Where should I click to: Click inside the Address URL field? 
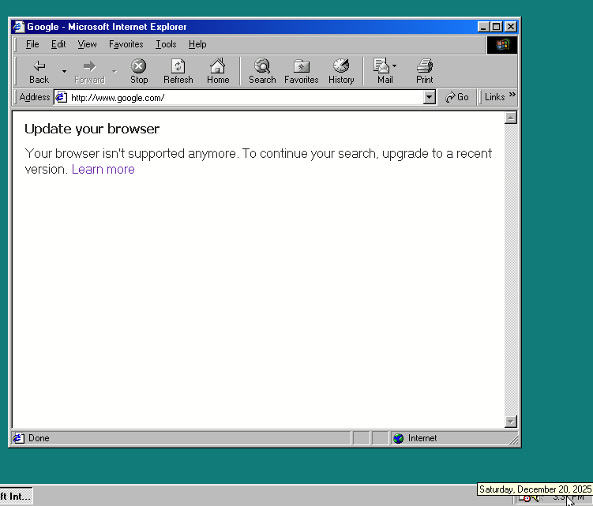click(237, 98)
